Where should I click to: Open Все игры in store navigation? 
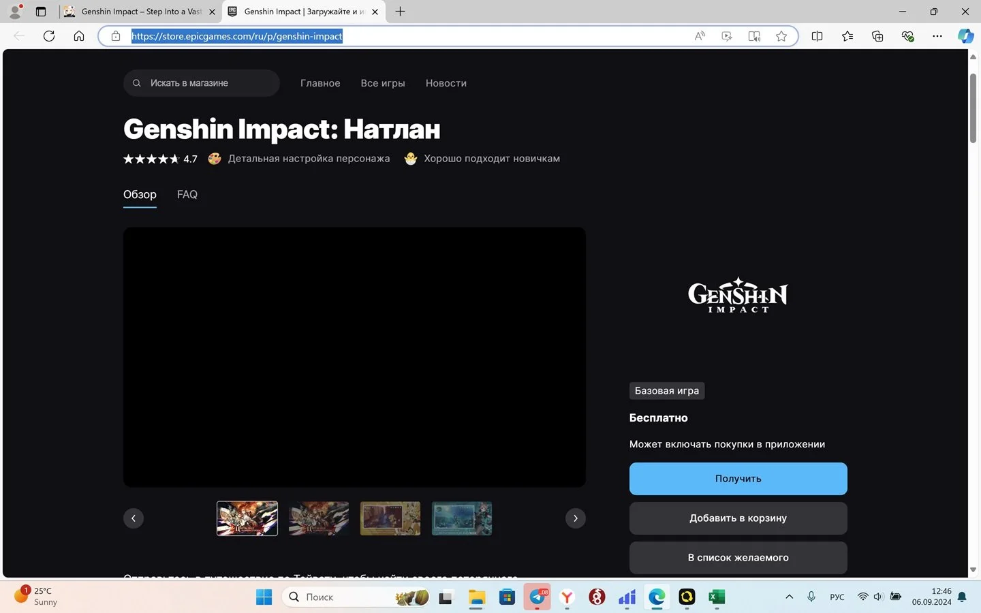click(383, 83)
